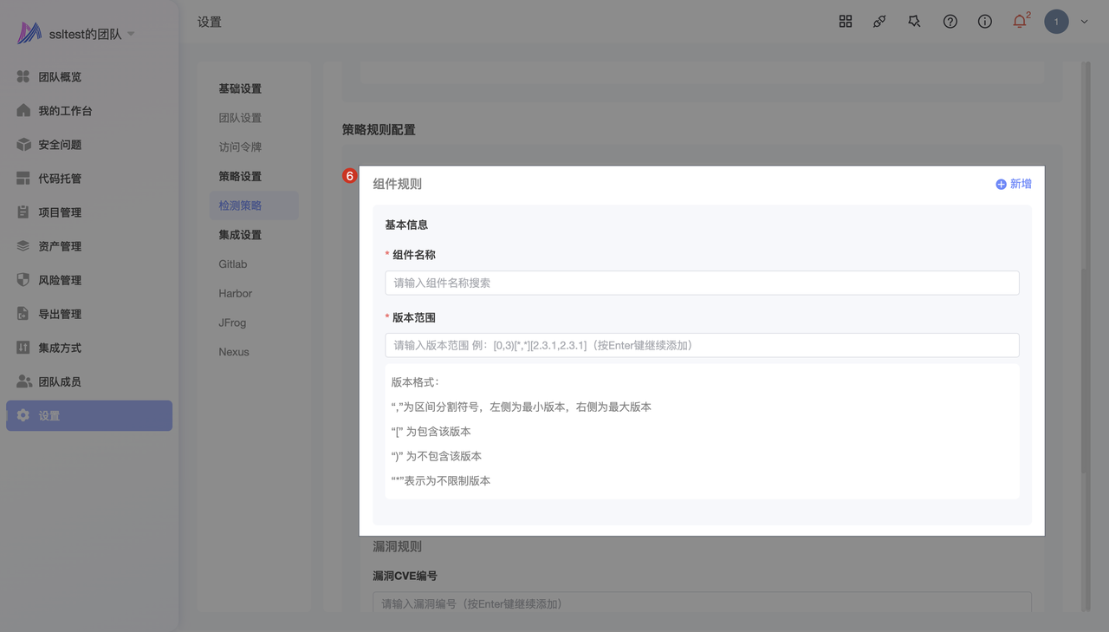This screenshot has width=1109, height=632.
Task: Click the 新增 link in 组件规则
Action: (1021, 184)
